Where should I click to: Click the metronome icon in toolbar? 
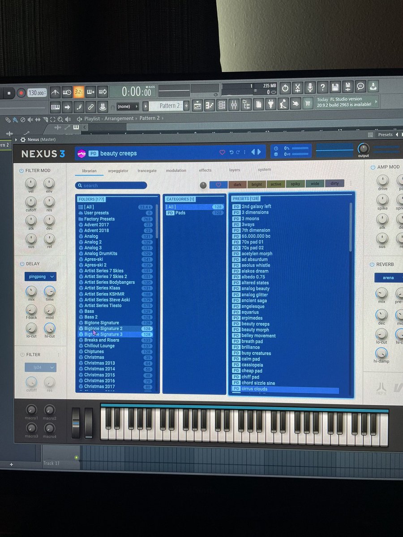[x=55, y=92]
